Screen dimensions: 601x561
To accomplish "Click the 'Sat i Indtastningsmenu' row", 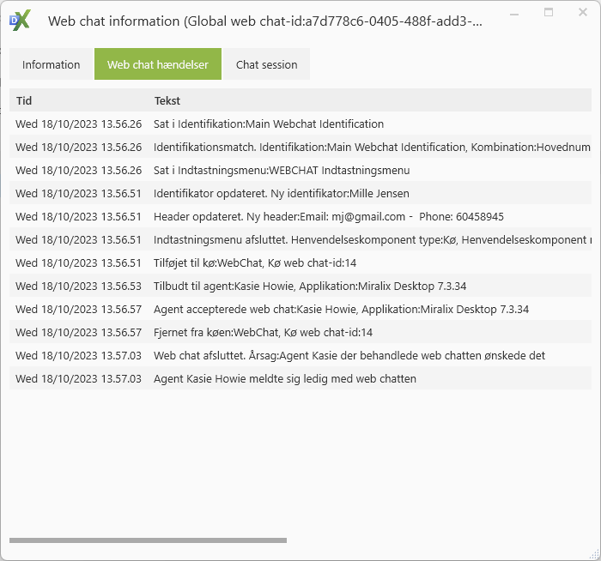I will click(x=281, y=170).
